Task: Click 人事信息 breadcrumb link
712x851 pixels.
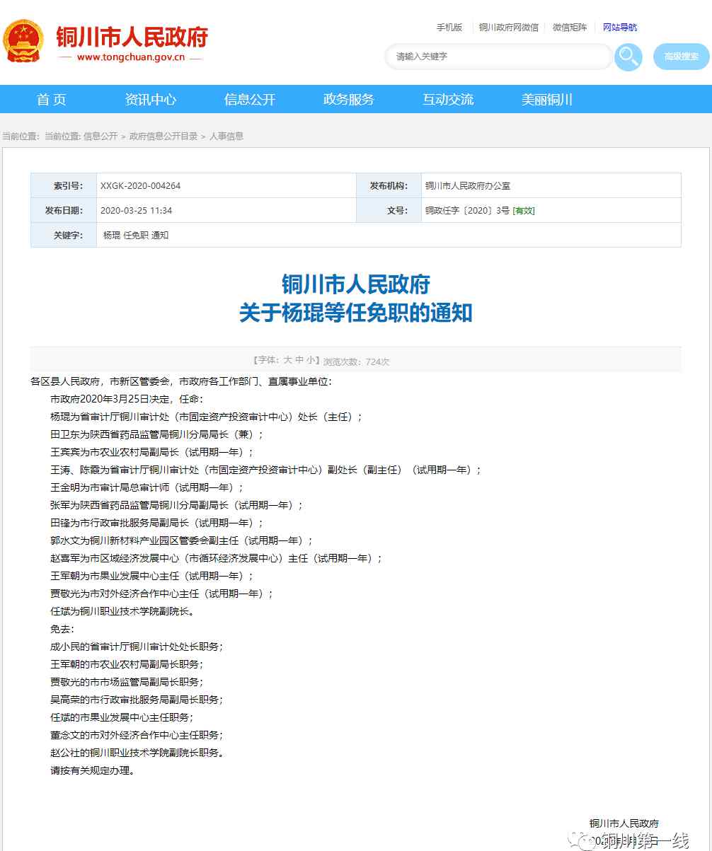Action: coord(226,137)
